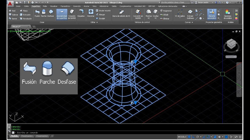Switch to the Malla ribbon tab

pos(45,6)
